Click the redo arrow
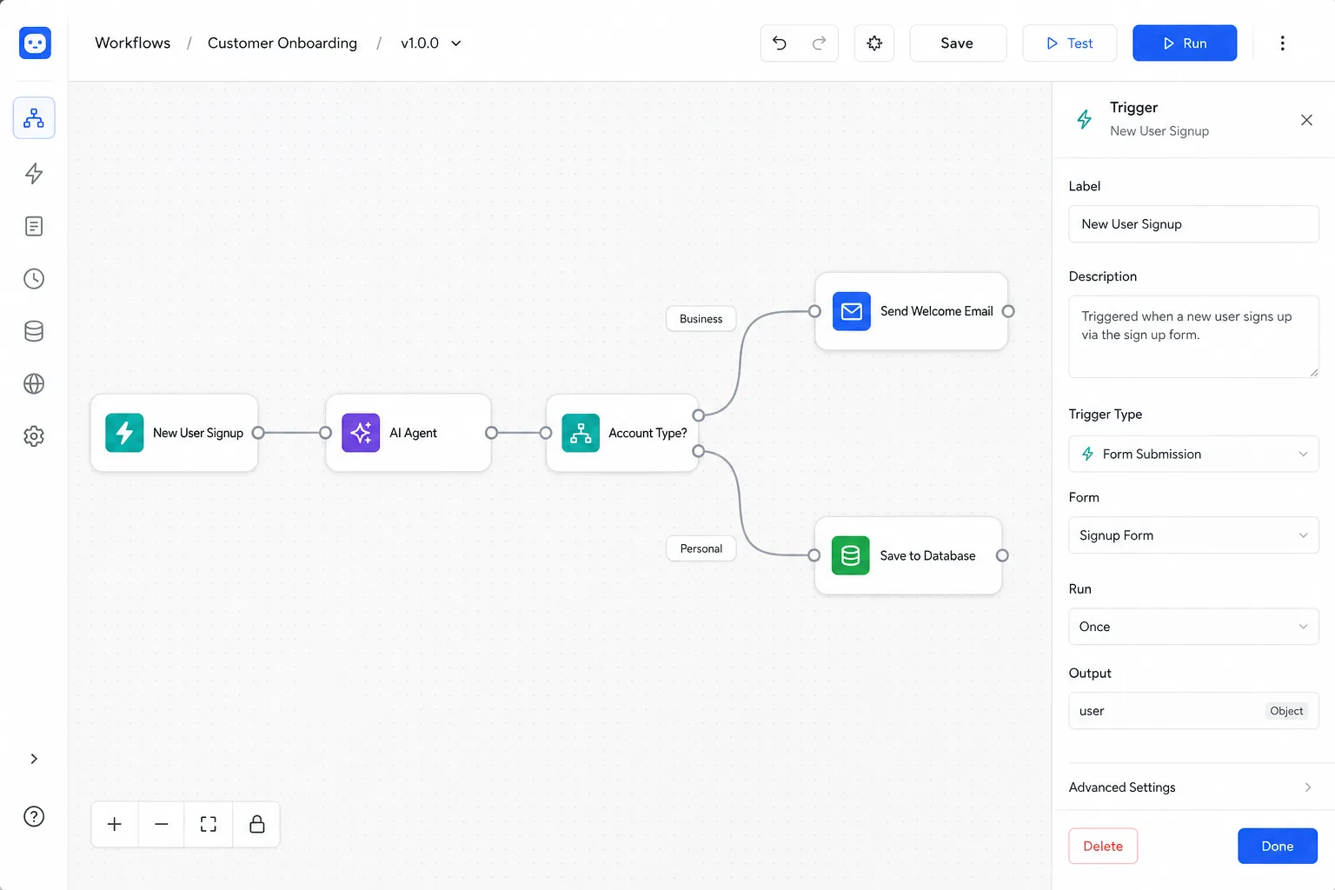 (819, 43)
